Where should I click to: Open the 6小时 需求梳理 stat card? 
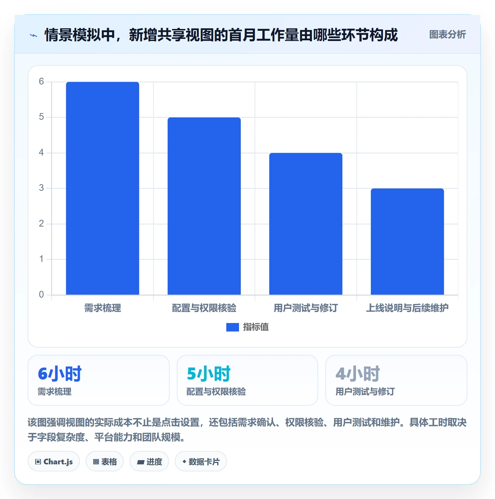[x=99, y=380]
